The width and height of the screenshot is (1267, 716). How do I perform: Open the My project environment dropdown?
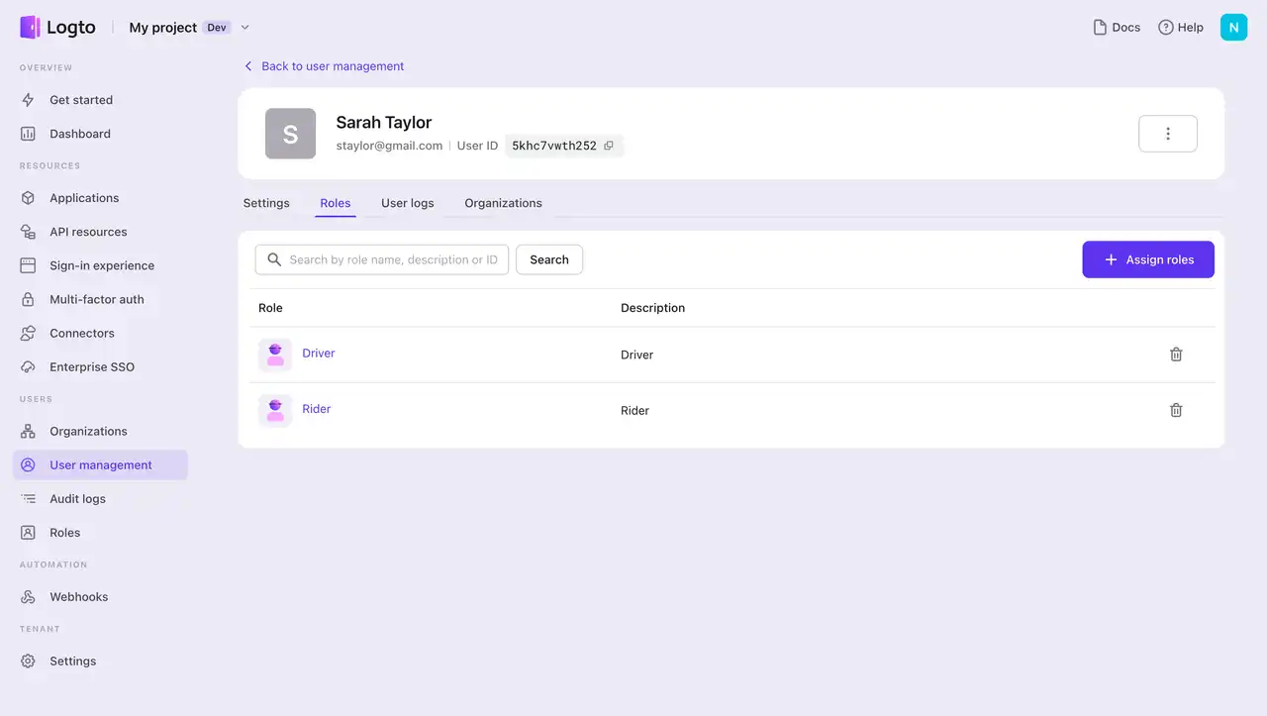[244, 28]
